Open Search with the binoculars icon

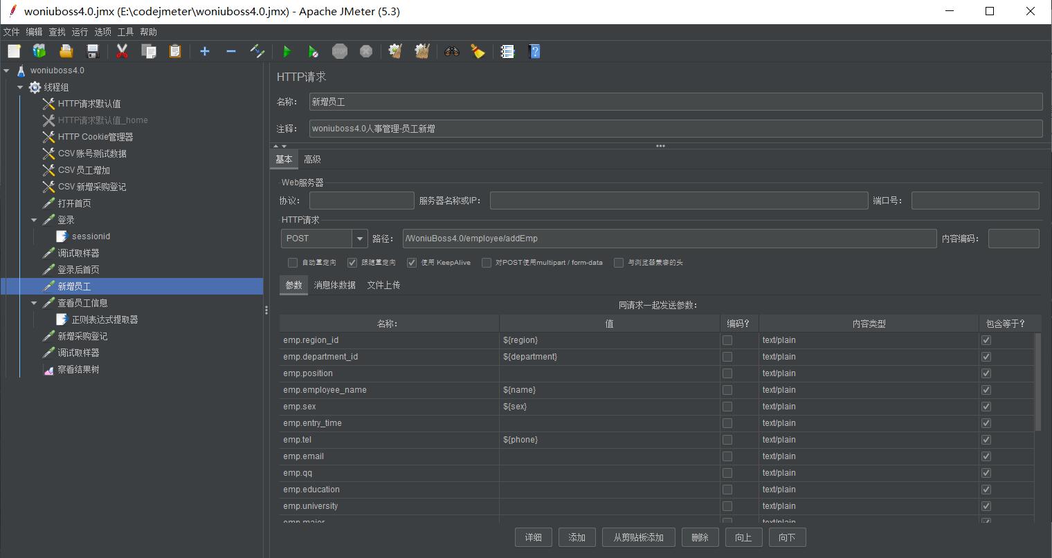[x=452, y=51]
